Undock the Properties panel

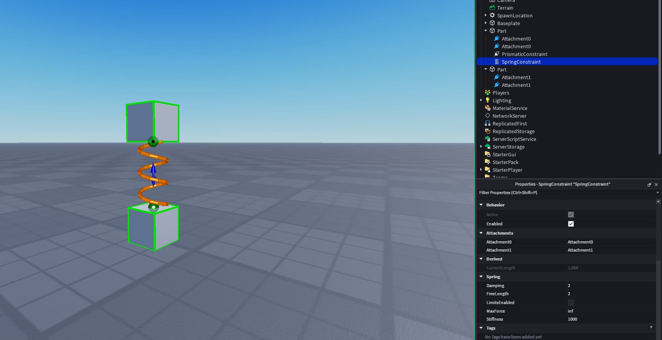(x=649, y=184)
